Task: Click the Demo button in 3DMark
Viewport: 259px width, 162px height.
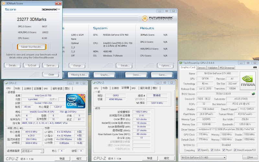Action: (x=136, y=75)
